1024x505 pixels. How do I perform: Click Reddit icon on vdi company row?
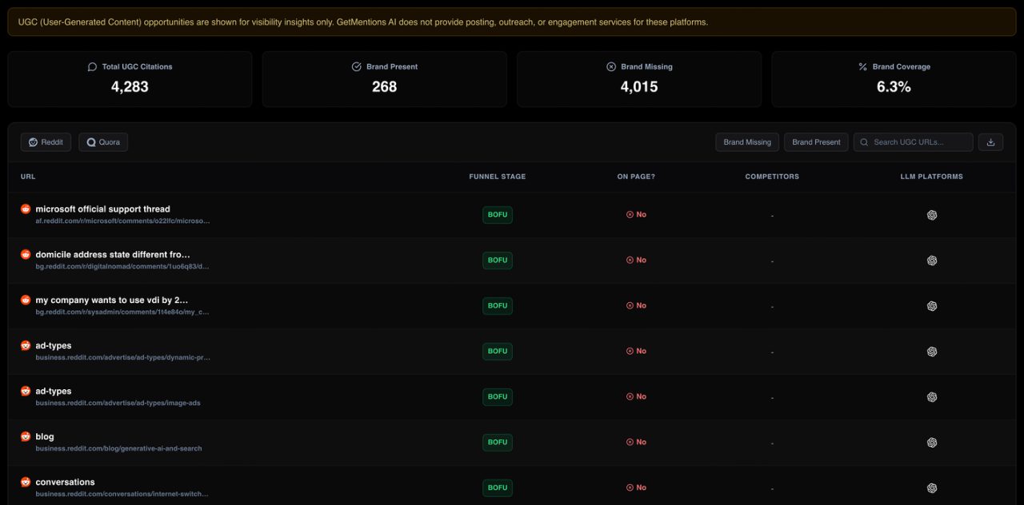click(x=26, y=300)
